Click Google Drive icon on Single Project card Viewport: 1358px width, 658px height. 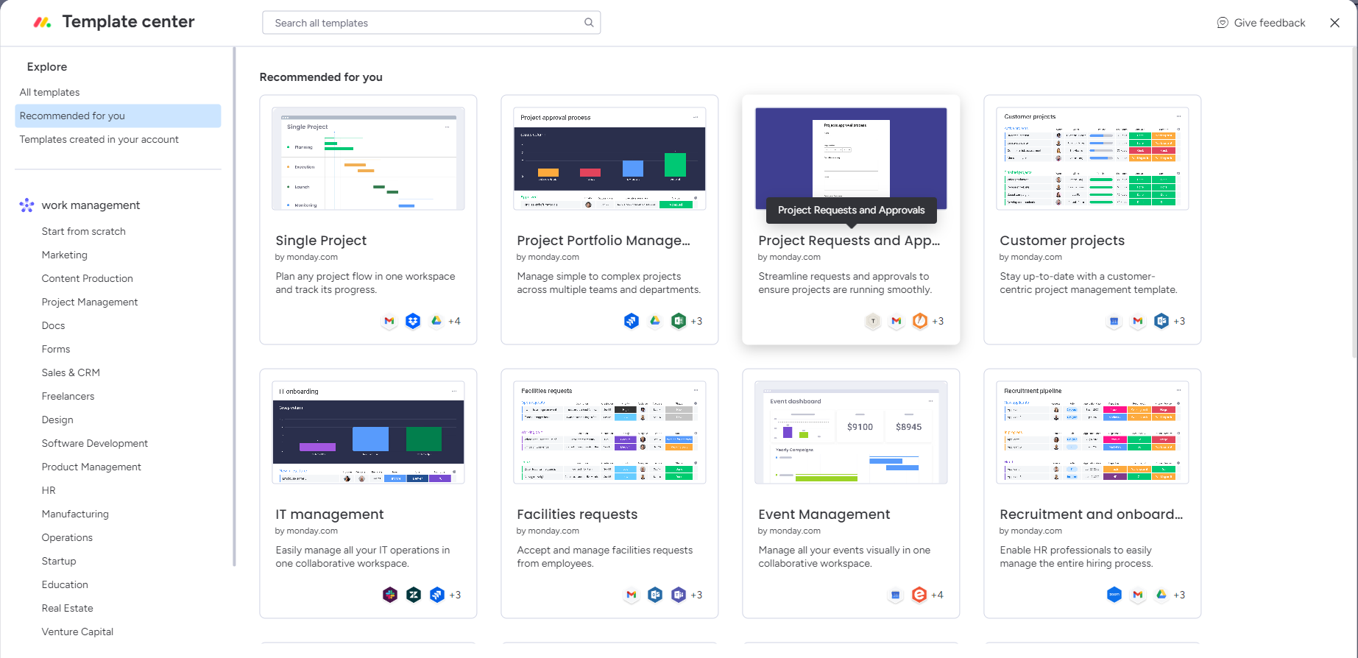[x=436, y=321]
